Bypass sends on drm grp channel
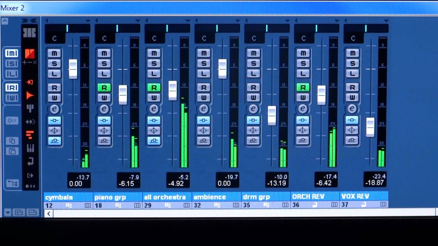This screenshot has width=438, height=246. click(253, 140)
